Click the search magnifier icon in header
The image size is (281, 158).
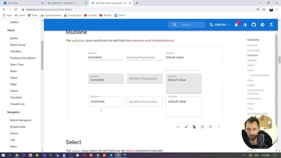pos(175,25)
